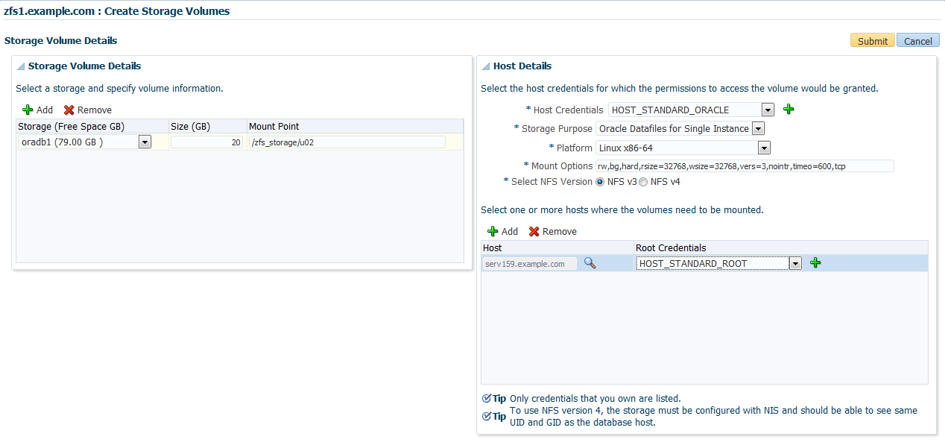Open the Storage Purpose dropdown
The height and width of the screenshot is (445, 945).
tap(758, 129)
